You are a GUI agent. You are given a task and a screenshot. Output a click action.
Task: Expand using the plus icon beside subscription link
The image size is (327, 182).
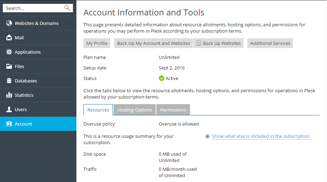(x=207, y=136)
